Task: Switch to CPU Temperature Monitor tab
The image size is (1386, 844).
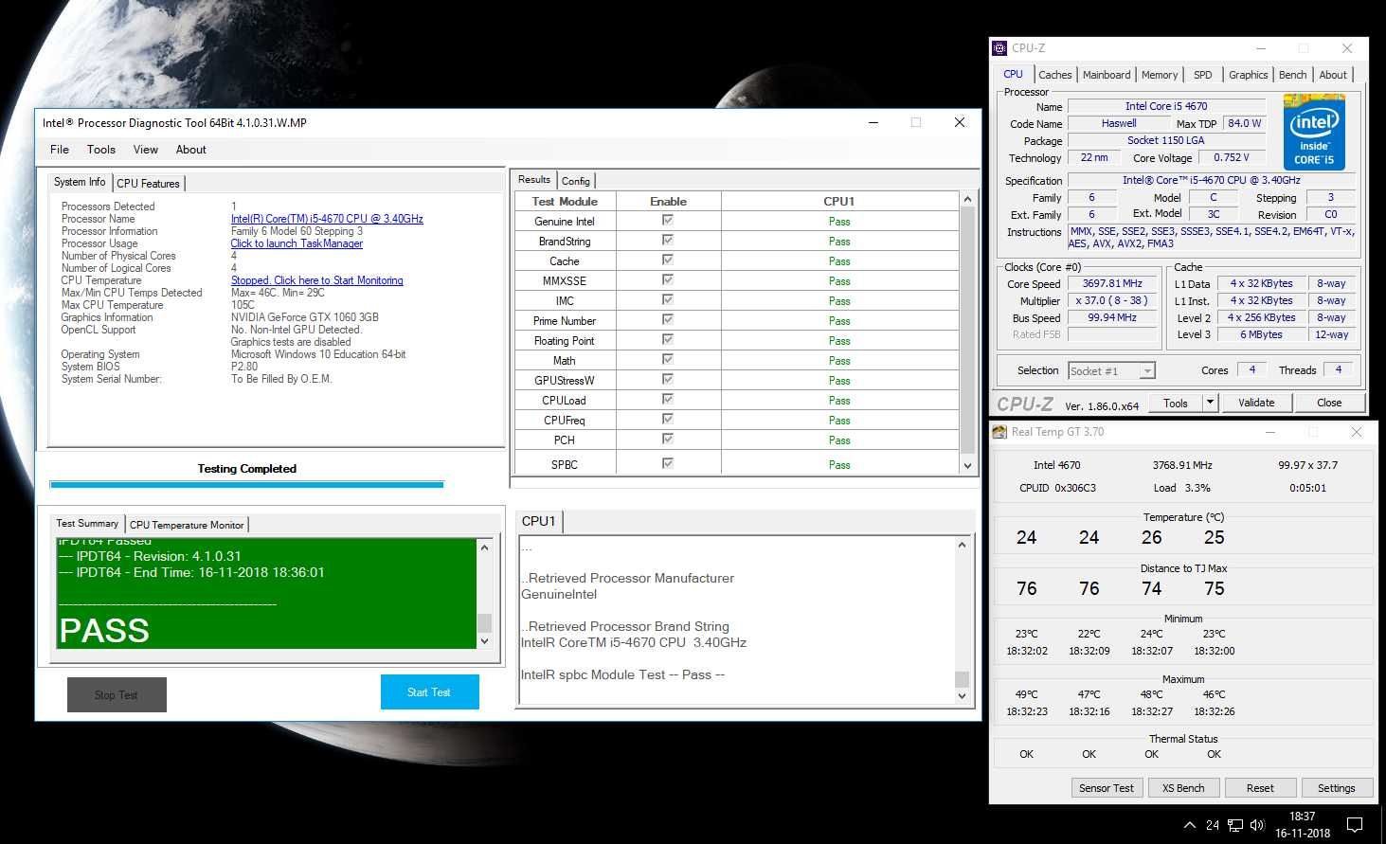Action: [x=187, y=525]
